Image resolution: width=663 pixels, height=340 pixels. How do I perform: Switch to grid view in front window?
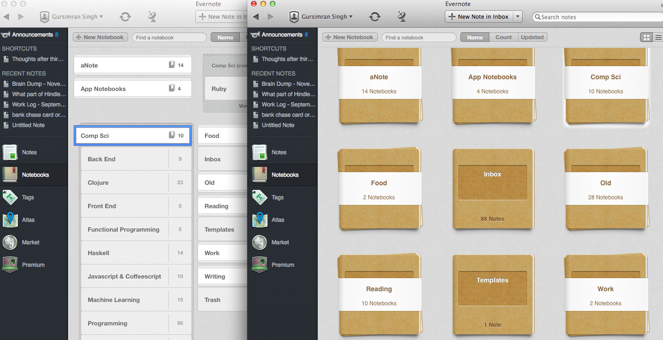(x=646, y=38)
